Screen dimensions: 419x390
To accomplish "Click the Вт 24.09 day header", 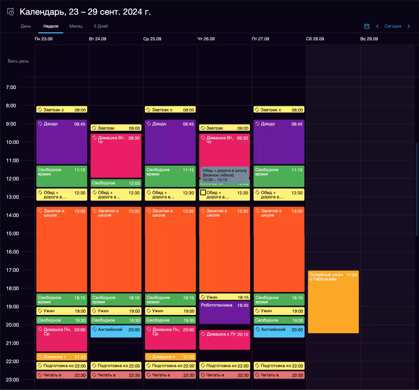I will click(x=98, y=39).
